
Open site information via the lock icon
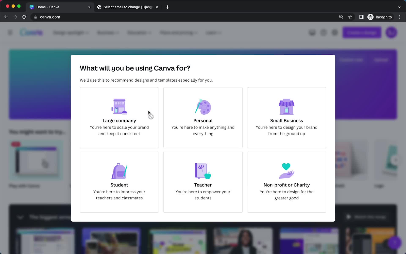tap(35, 17)
